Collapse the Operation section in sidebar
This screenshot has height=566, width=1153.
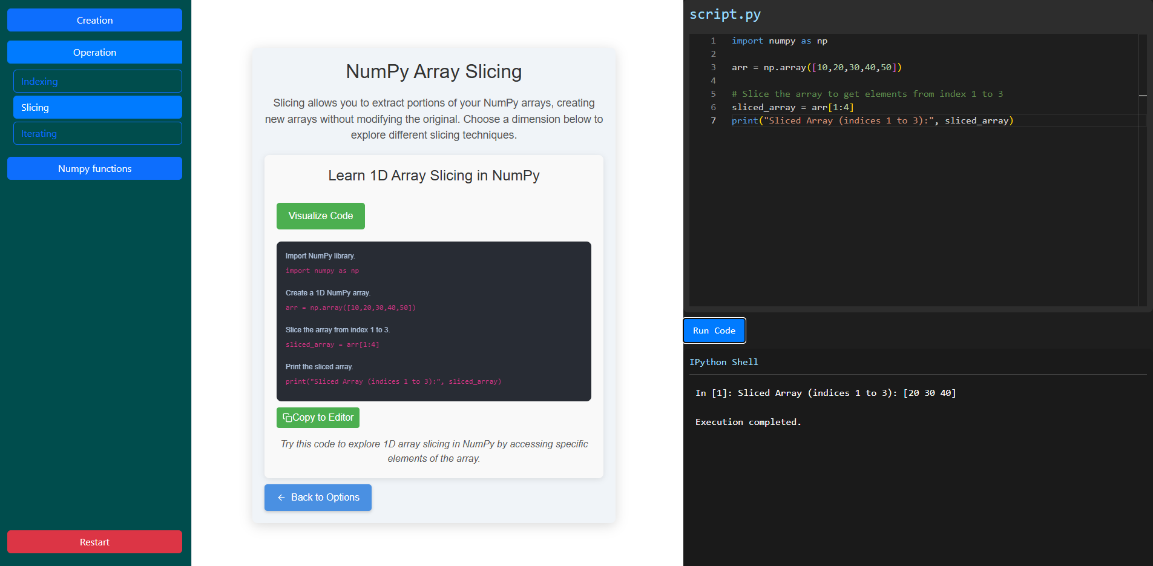click(94, 52)
